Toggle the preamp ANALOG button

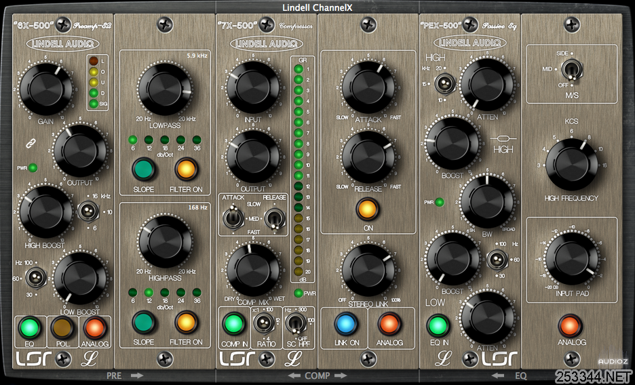95,327
